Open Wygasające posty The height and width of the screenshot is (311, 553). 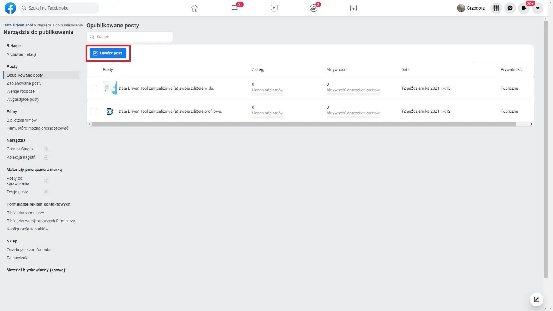pyautogui.click(x=23, y=99)
